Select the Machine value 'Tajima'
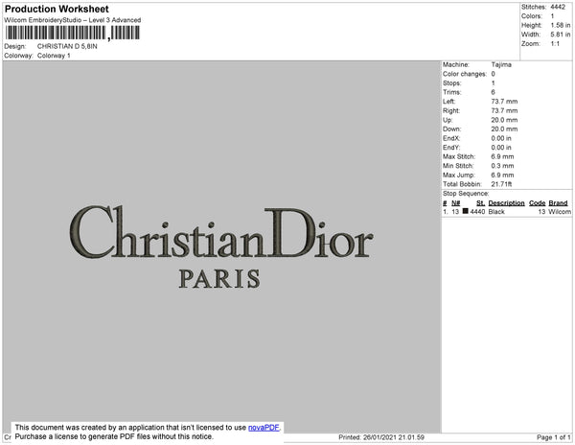The width and height of the screenshot is (575, 445). [501, 64]
